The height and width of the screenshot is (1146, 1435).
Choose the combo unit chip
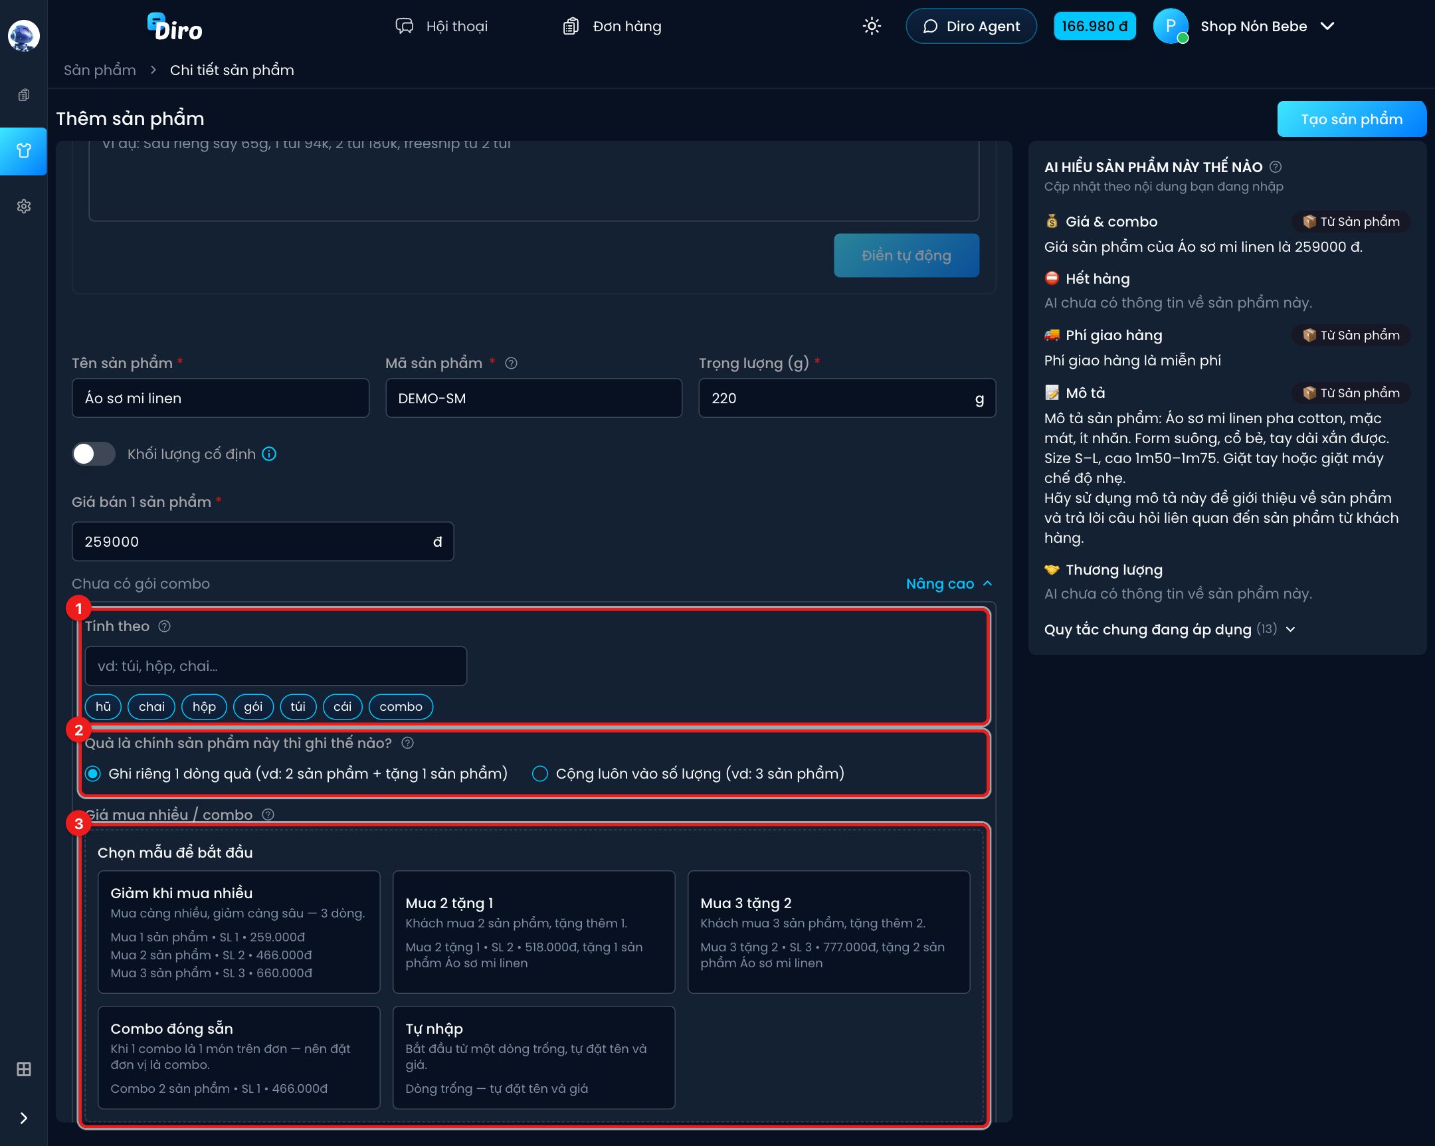point(401,707)
